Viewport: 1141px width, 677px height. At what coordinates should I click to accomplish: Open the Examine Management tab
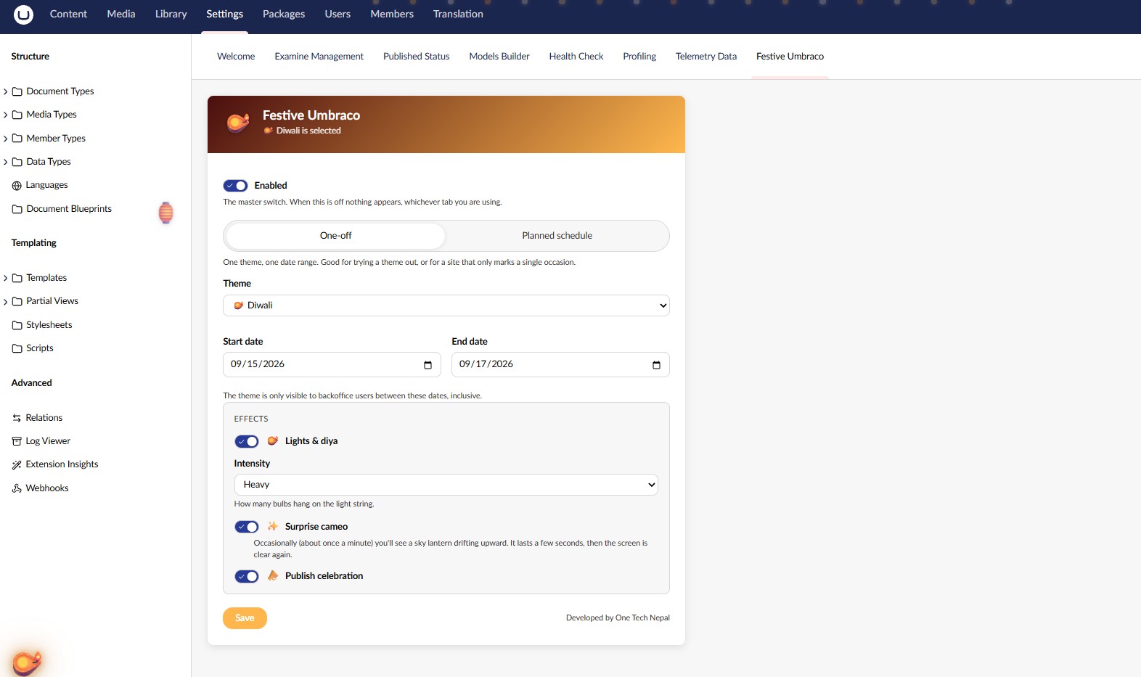[x=319, y=57]
